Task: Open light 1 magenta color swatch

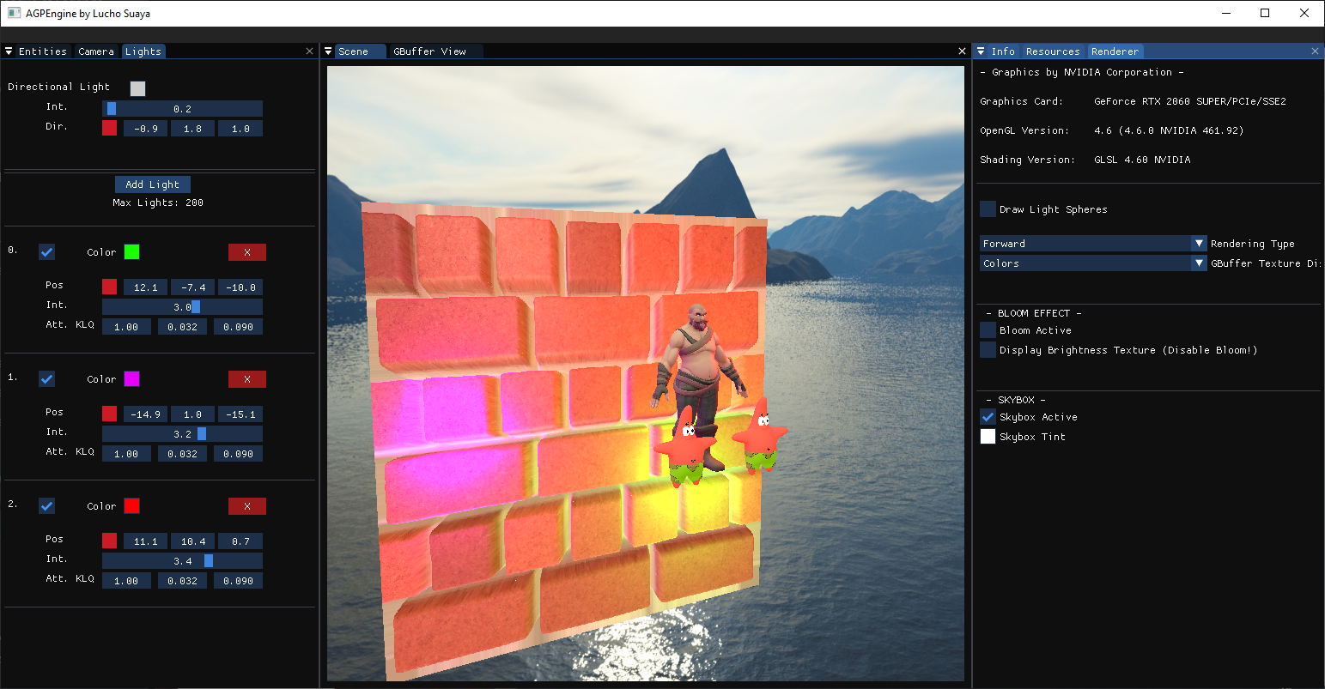Action: click(x=131, y=378)
